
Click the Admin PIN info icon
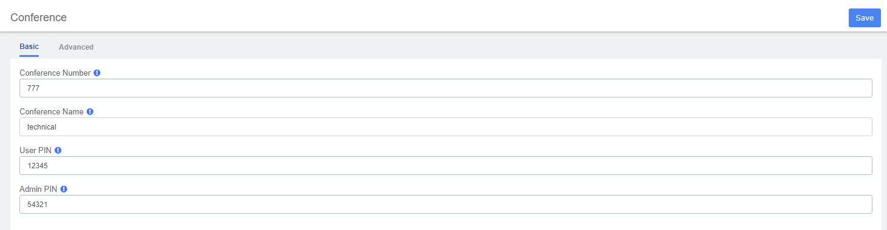[64, 189]
